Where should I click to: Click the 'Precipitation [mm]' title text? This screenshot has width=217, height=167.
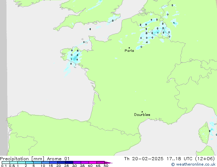pyautogui.click(x=22, y=159)
